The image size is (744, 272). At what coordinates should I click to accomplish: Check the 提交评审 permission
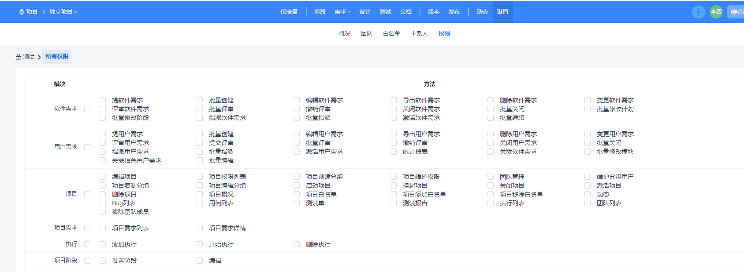pos(200,143)
